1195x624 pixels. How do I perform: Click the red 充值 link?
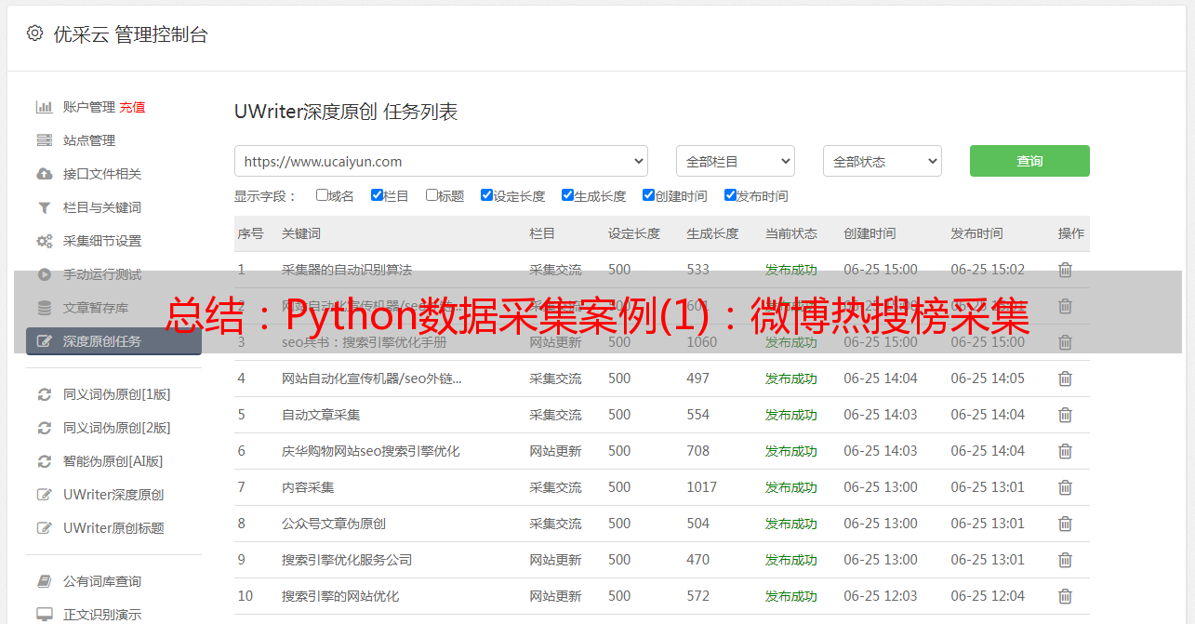point(132,107)
